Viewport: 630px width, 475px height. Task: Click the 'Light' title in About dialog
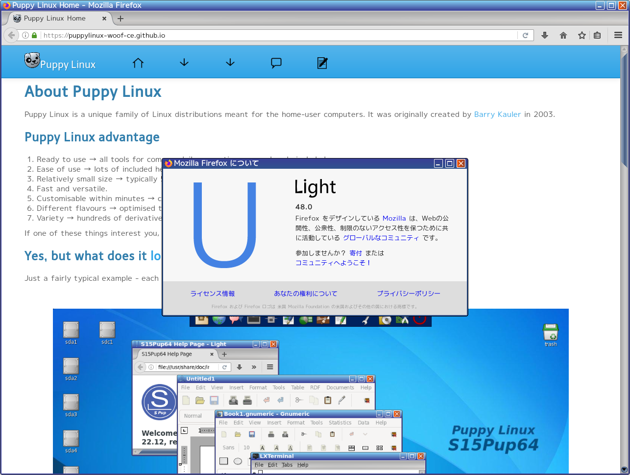click(x=315, y=187)
